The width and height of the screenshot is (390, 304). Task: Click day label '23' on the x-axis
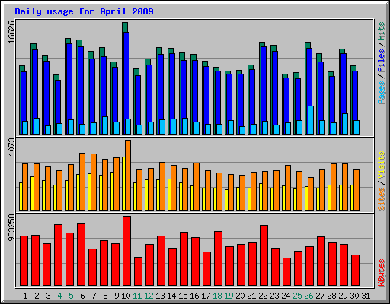pyautogui.click(x=274, y=296)
